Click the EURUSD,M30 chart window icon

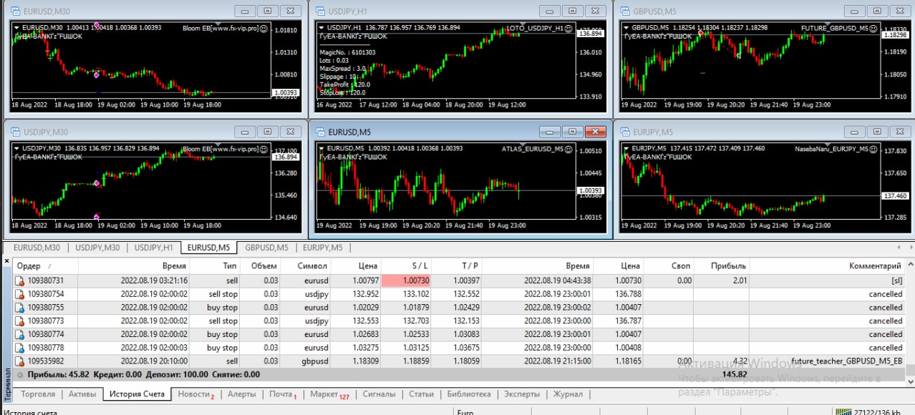pyautogui.click(x=14, y=11)
